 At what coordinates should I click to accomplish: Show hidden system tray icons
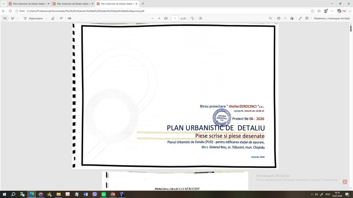(x=312, y=194)
